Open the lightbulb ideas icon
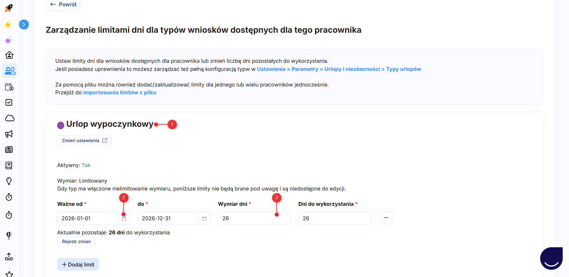Image resolution: width=569 pixels, height=277 pixels. tap(9, 181)
